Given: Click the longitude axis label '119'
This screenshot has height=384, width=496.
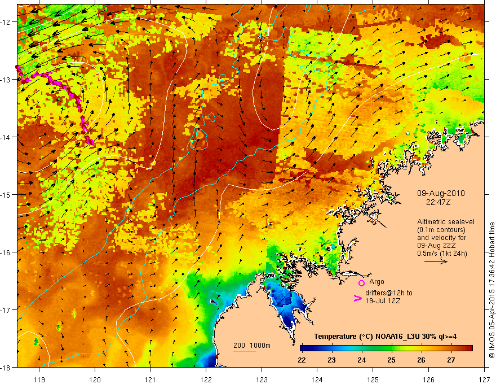Looking at the screenshot, I should tap(39, 379).
